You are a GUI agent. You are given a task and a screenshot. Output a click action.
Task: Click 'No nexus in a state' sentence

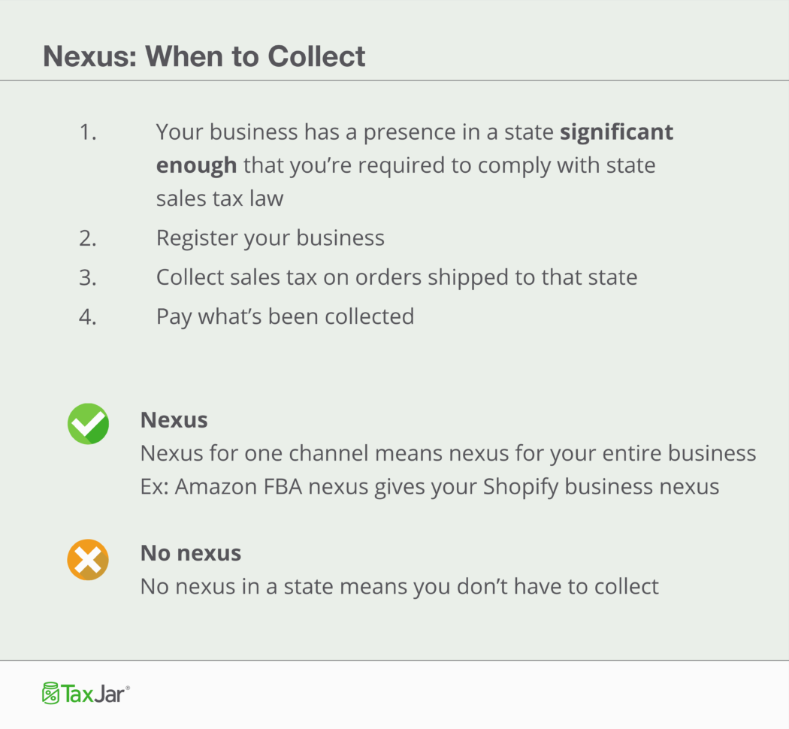pyautogui.click(x=399, y=586)
